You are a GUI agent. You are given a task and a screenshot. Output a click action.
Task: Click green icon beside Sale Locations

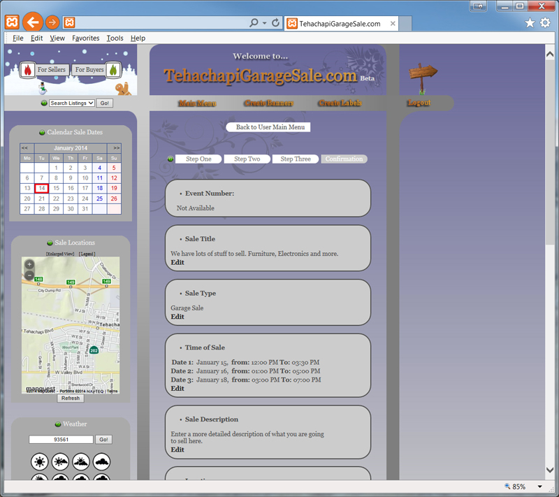pyautogui.click(x=50, y=243)
